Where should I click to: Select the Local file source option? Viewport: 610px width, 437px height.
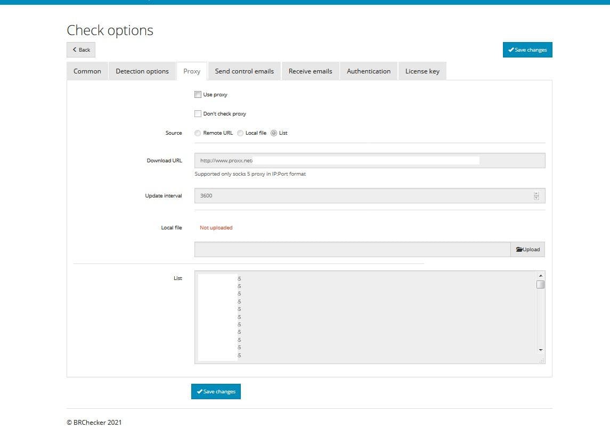(x=240, y=133)
